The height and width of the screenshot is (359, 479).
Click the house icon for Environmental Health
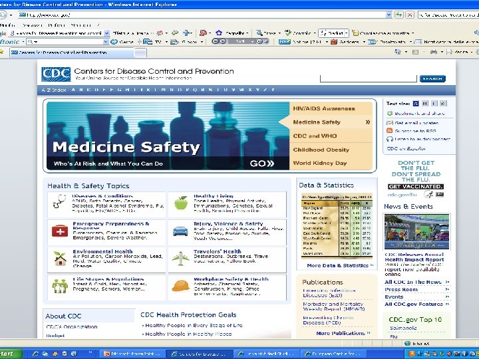pyautogui.click(x=60, y=258)
